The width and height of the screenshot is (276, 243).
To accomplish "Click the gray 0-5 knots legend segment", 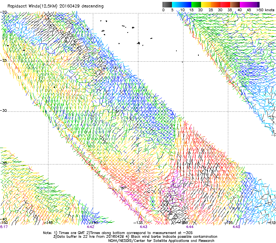I will coord(167,4).
